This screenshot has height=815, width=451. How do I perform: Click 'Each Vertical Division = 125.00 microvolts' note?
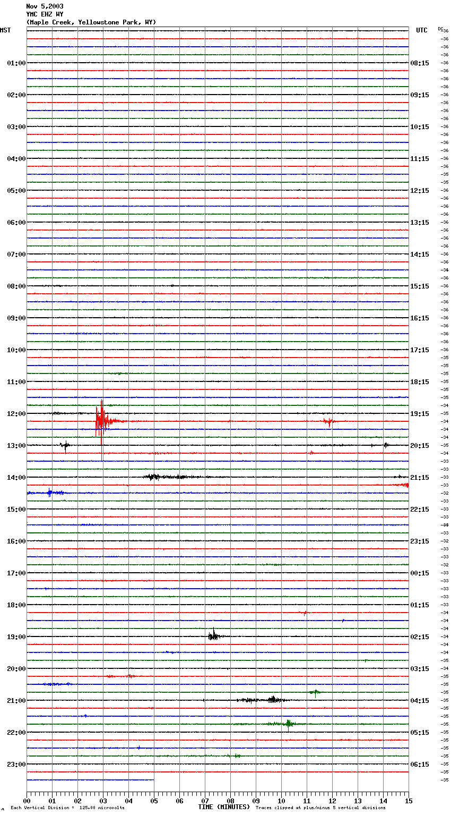[67, 808]
